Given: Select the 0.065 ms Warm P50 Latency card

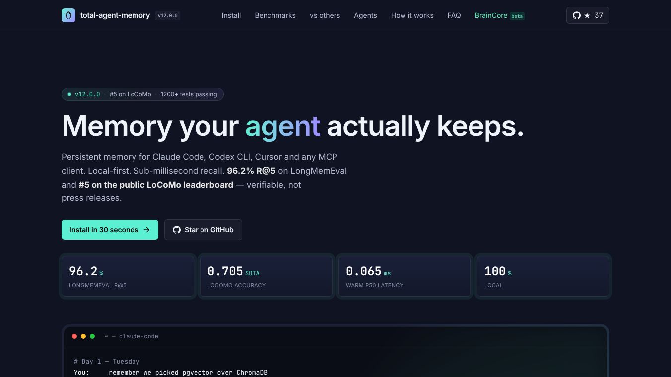Looking at the screenshot, I should tap(404, 276).
